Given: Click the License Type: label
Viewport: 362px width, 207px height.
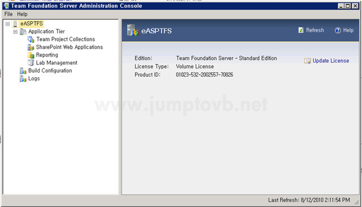Looking at the screenshot, I should [152, 67].
